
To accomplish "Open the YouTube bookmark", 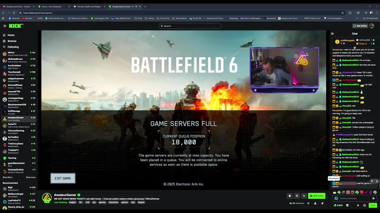I will (27, 18).
